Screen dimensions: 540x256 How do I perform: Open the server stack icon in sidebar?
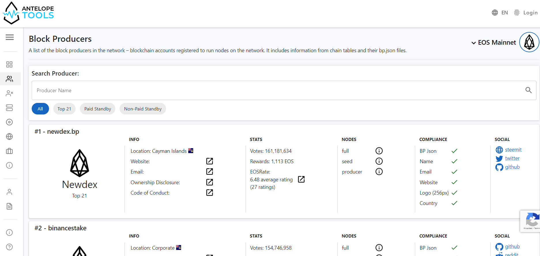coord(10,108)
